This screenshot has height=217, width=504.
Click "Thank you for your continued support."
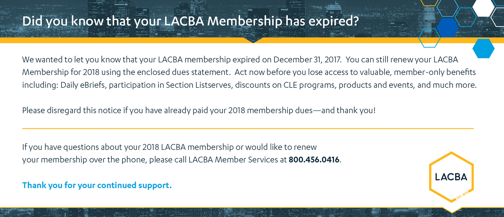[97, 185]
